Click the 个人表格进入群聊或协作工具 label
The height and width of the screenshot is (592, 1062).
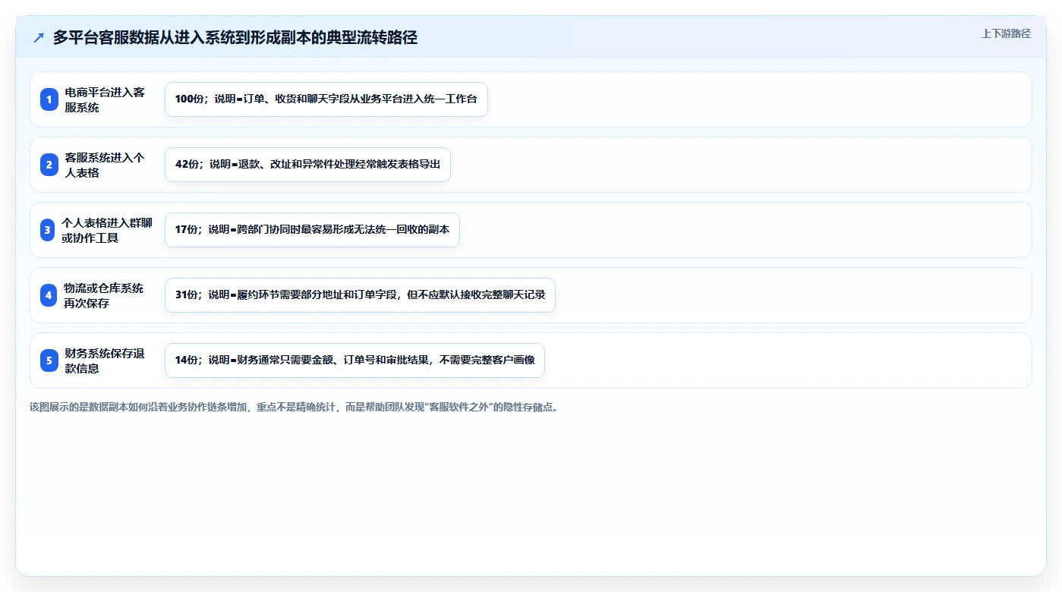click(107, 230)
